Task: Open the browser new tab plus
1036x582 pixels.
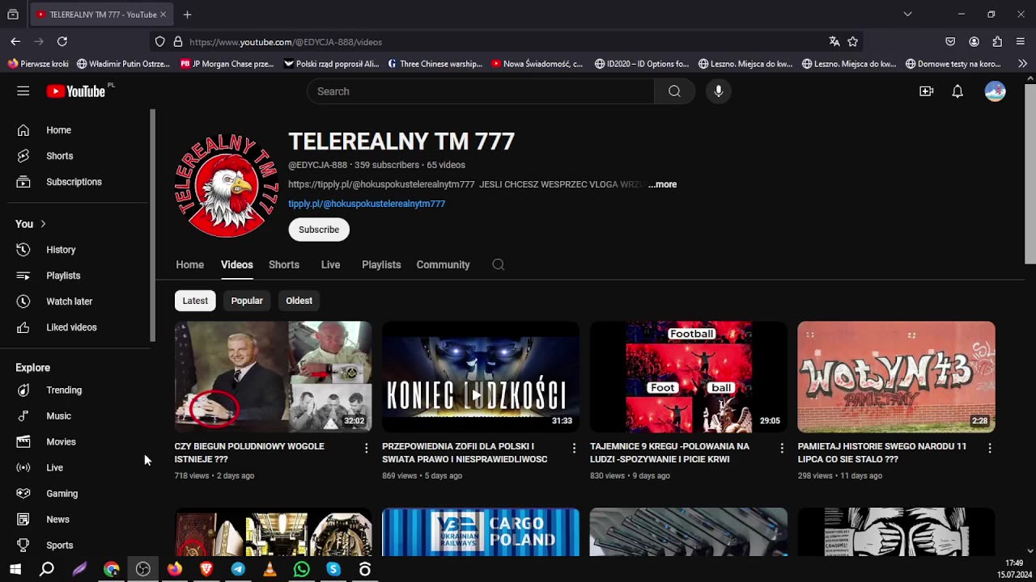Action: coord(187,15)
